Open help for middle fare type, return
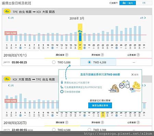The width and height of the screenshot is (154, 136). 102,122
